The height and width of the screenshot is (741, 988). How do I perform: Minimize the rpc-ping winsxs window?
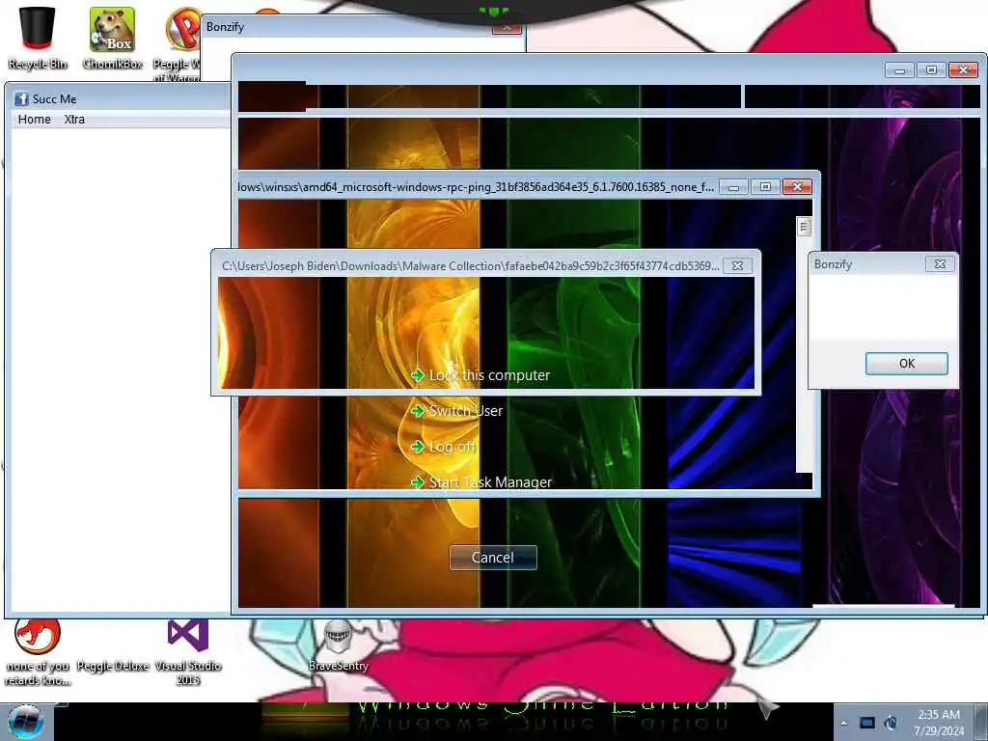[733, 186]
